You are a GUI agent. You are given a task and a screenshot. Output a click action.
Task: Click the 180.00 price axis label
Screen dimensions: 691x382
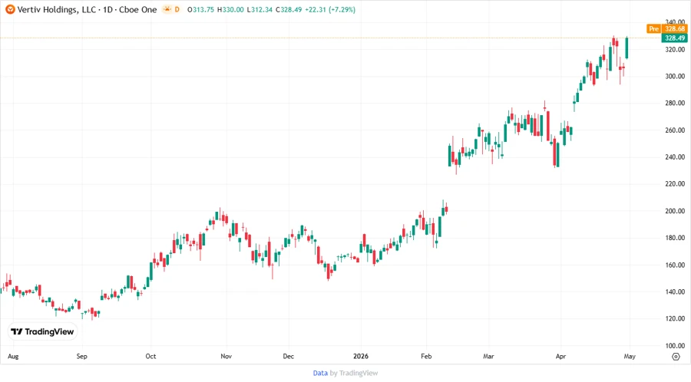point(675,238)
